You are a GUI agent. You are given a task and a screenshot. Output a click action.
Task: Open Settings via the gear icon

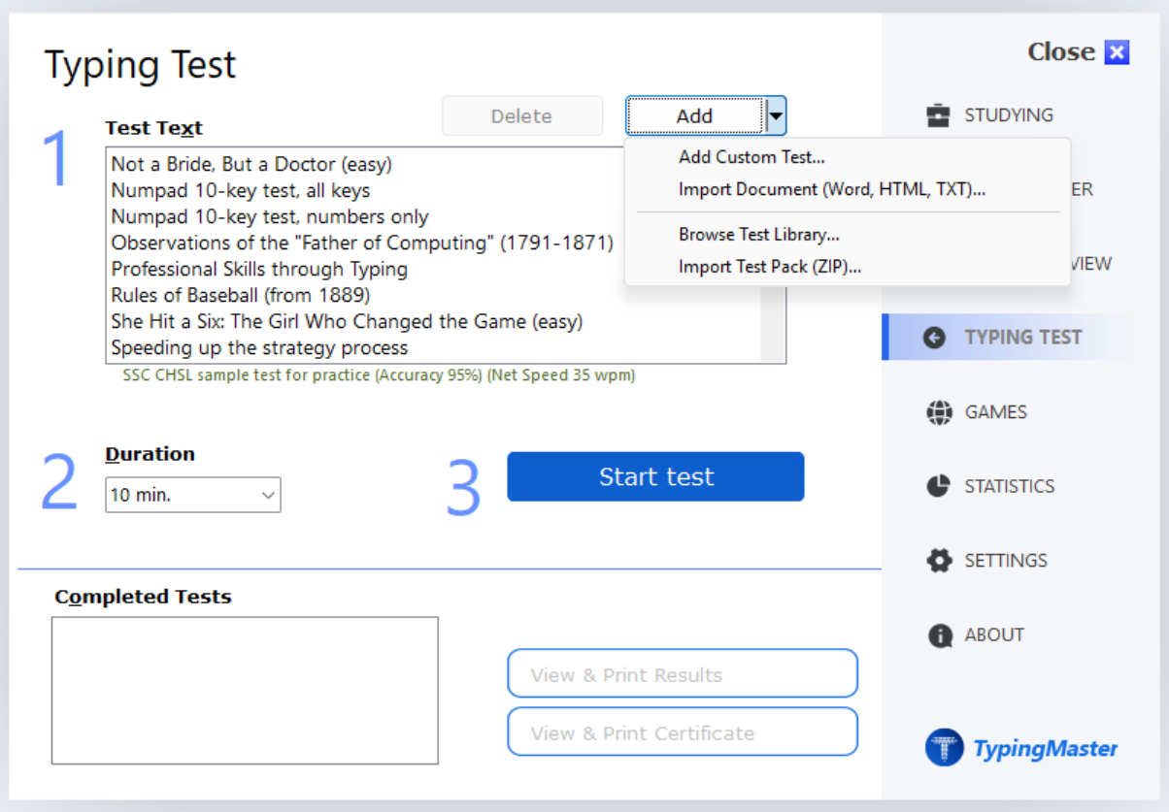point(939,561)
